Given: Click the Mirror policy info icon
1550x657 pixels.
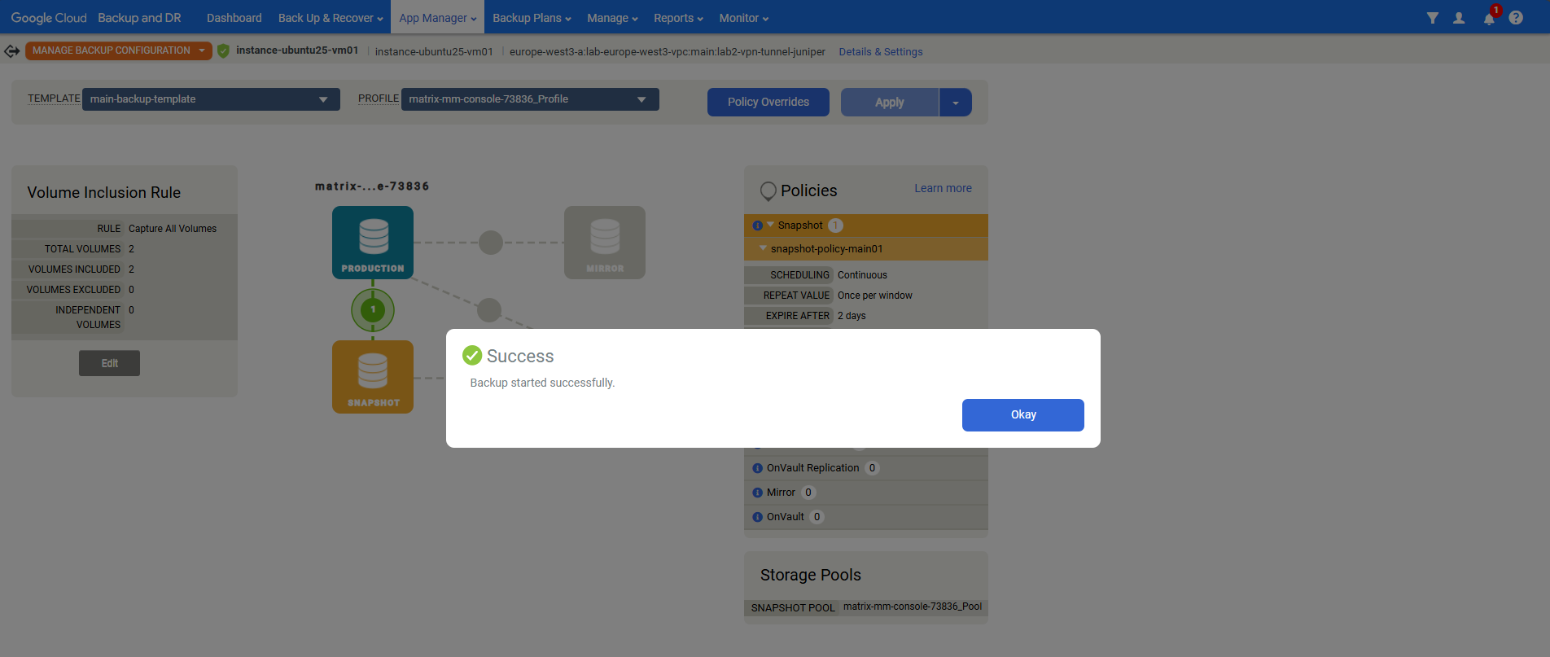Looking at the screenshot, I should click(x=758, y=493).
